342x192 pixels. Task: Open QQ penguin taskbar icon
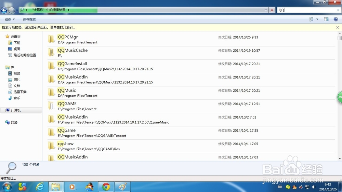[x=89, y=187]
